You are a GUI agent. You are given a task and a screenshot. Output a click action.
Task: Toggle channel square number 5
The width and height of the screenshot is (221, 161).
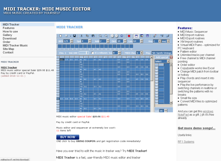(x=77, y=46)
